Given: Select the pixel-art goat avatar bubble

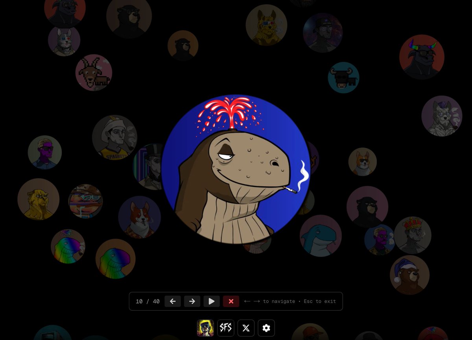Looking at the screenshot, I should [94, 73].
